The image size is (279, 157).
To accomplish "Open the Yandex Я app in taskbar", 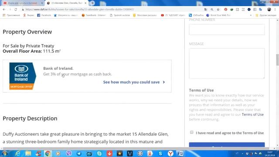I will (150, 154).
